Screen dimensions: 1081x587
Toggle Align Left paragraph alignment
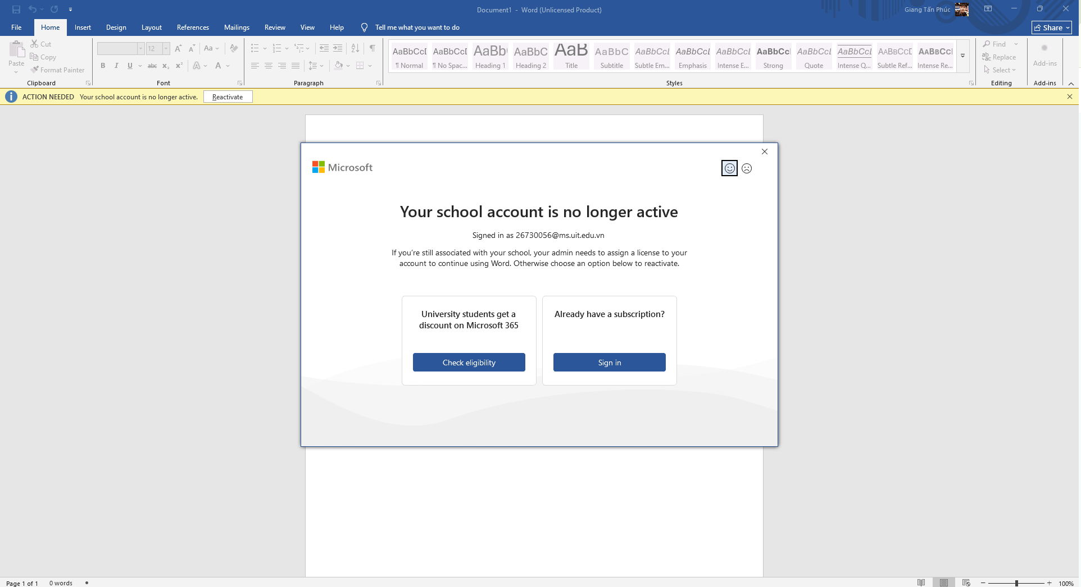[255, 66]
